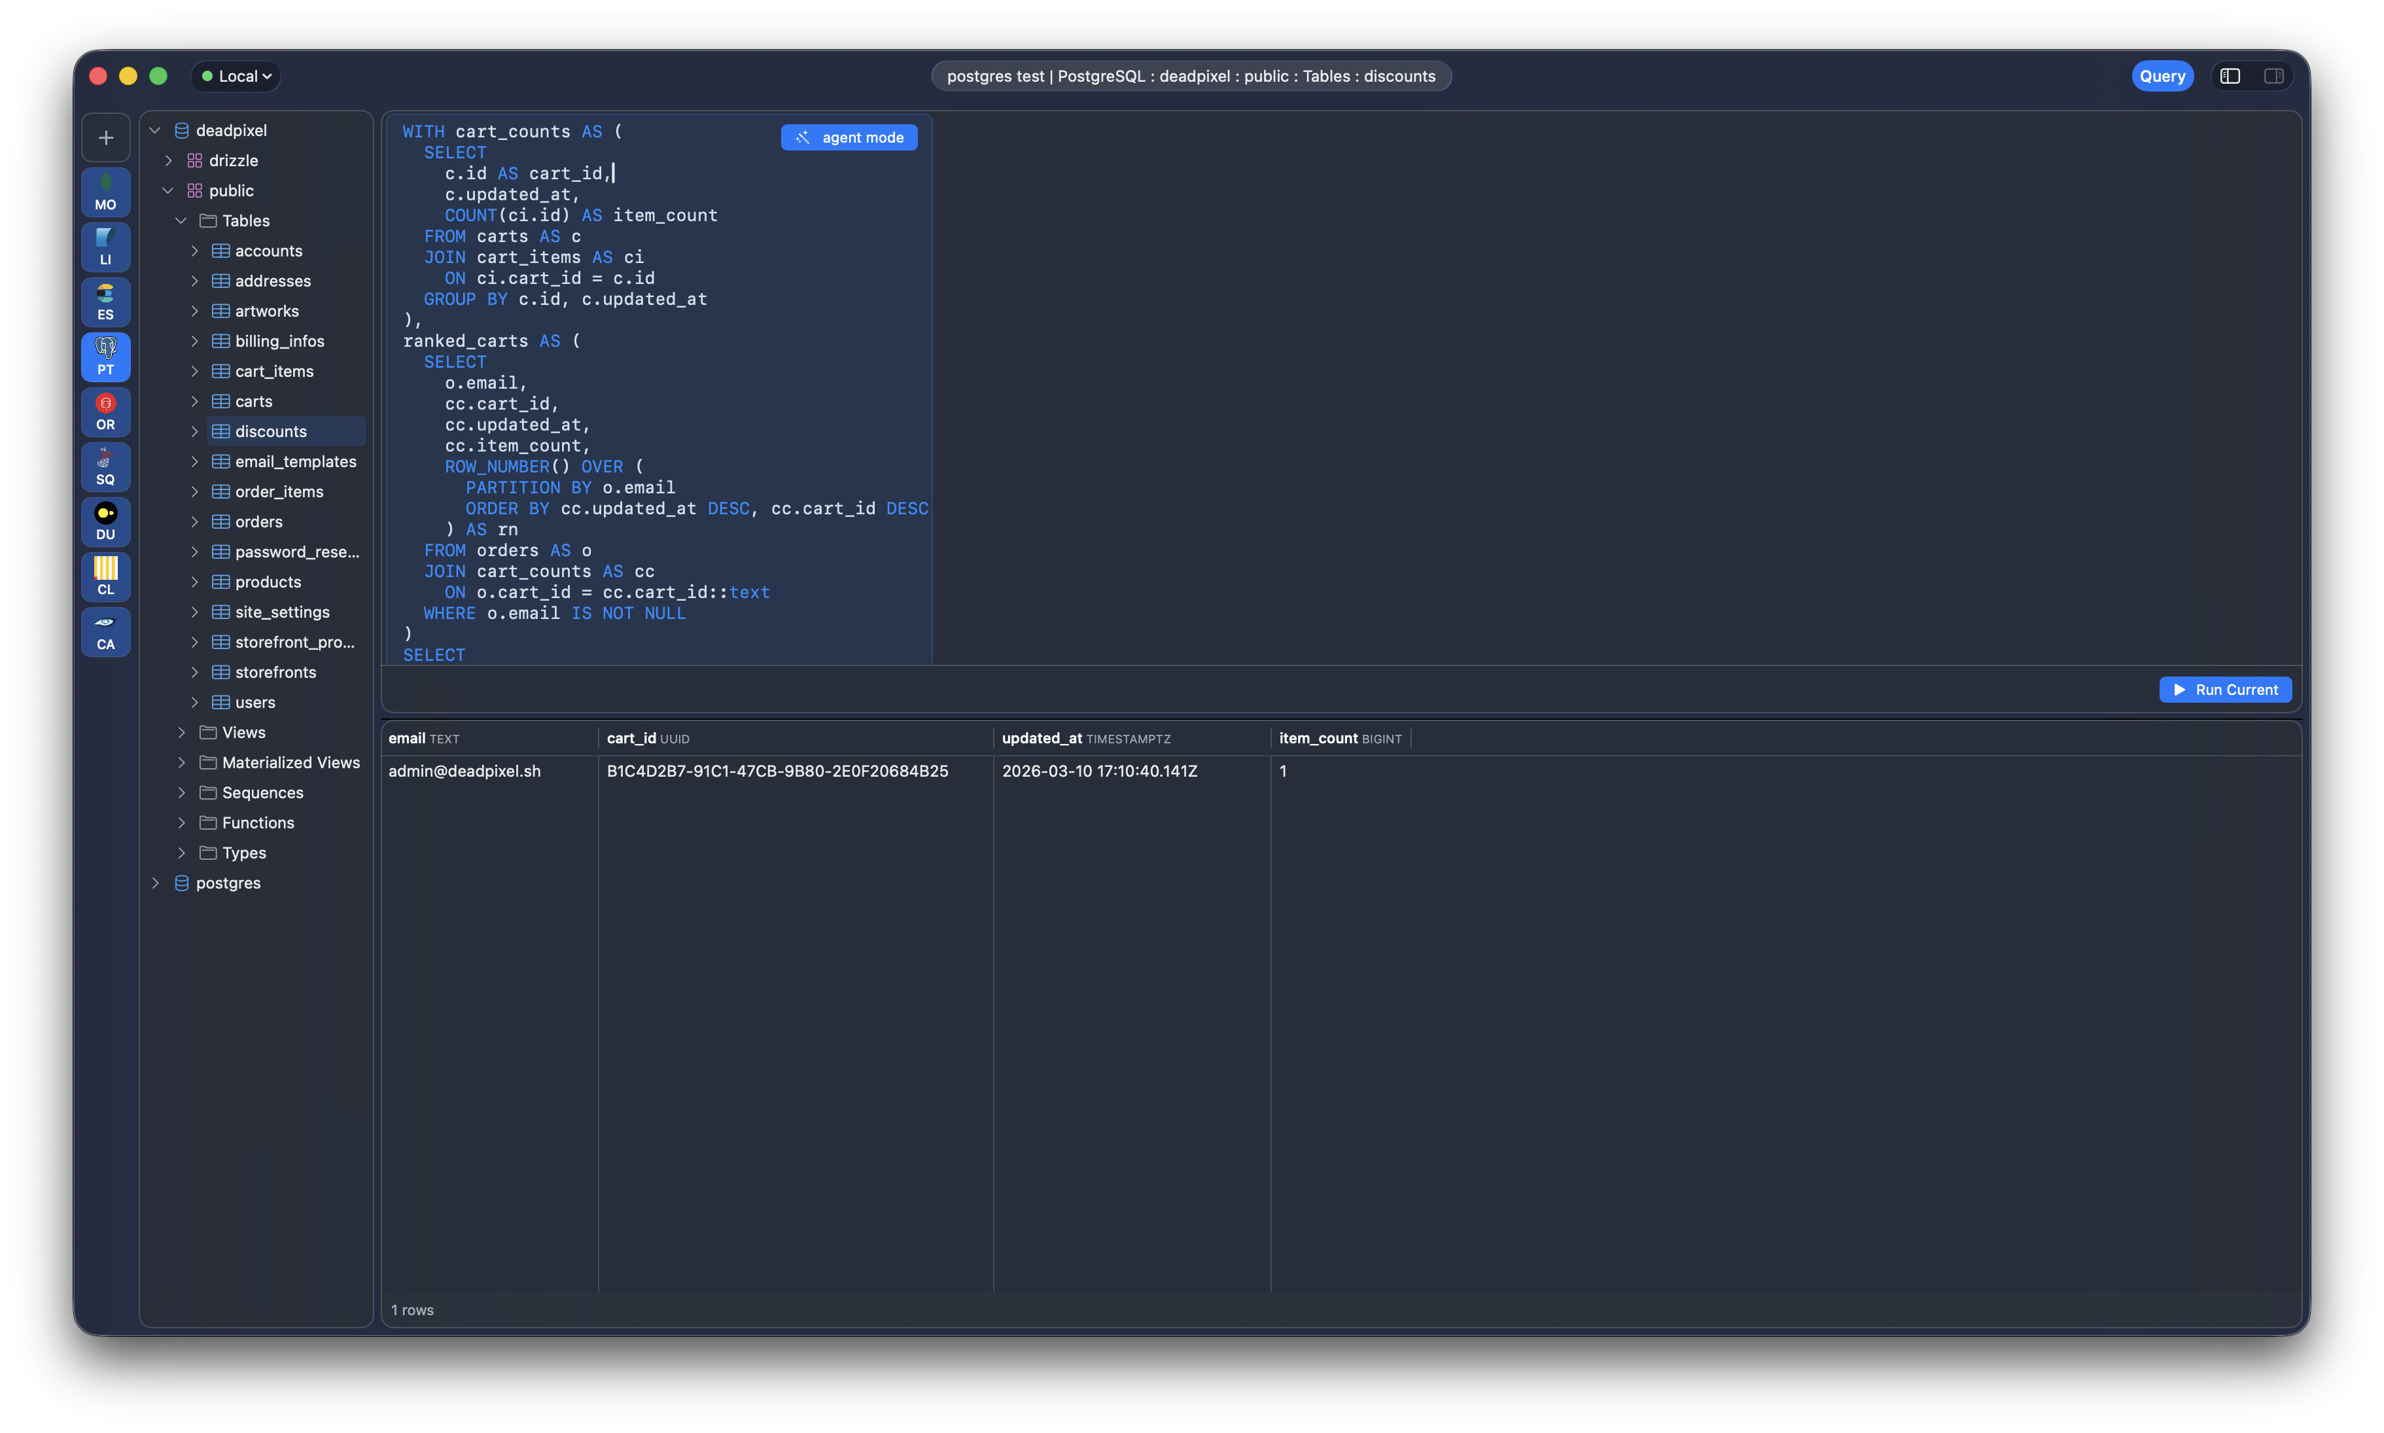Expand the postgres database node
This screenshot has width=2384, height=1433.
pos(156,883)
